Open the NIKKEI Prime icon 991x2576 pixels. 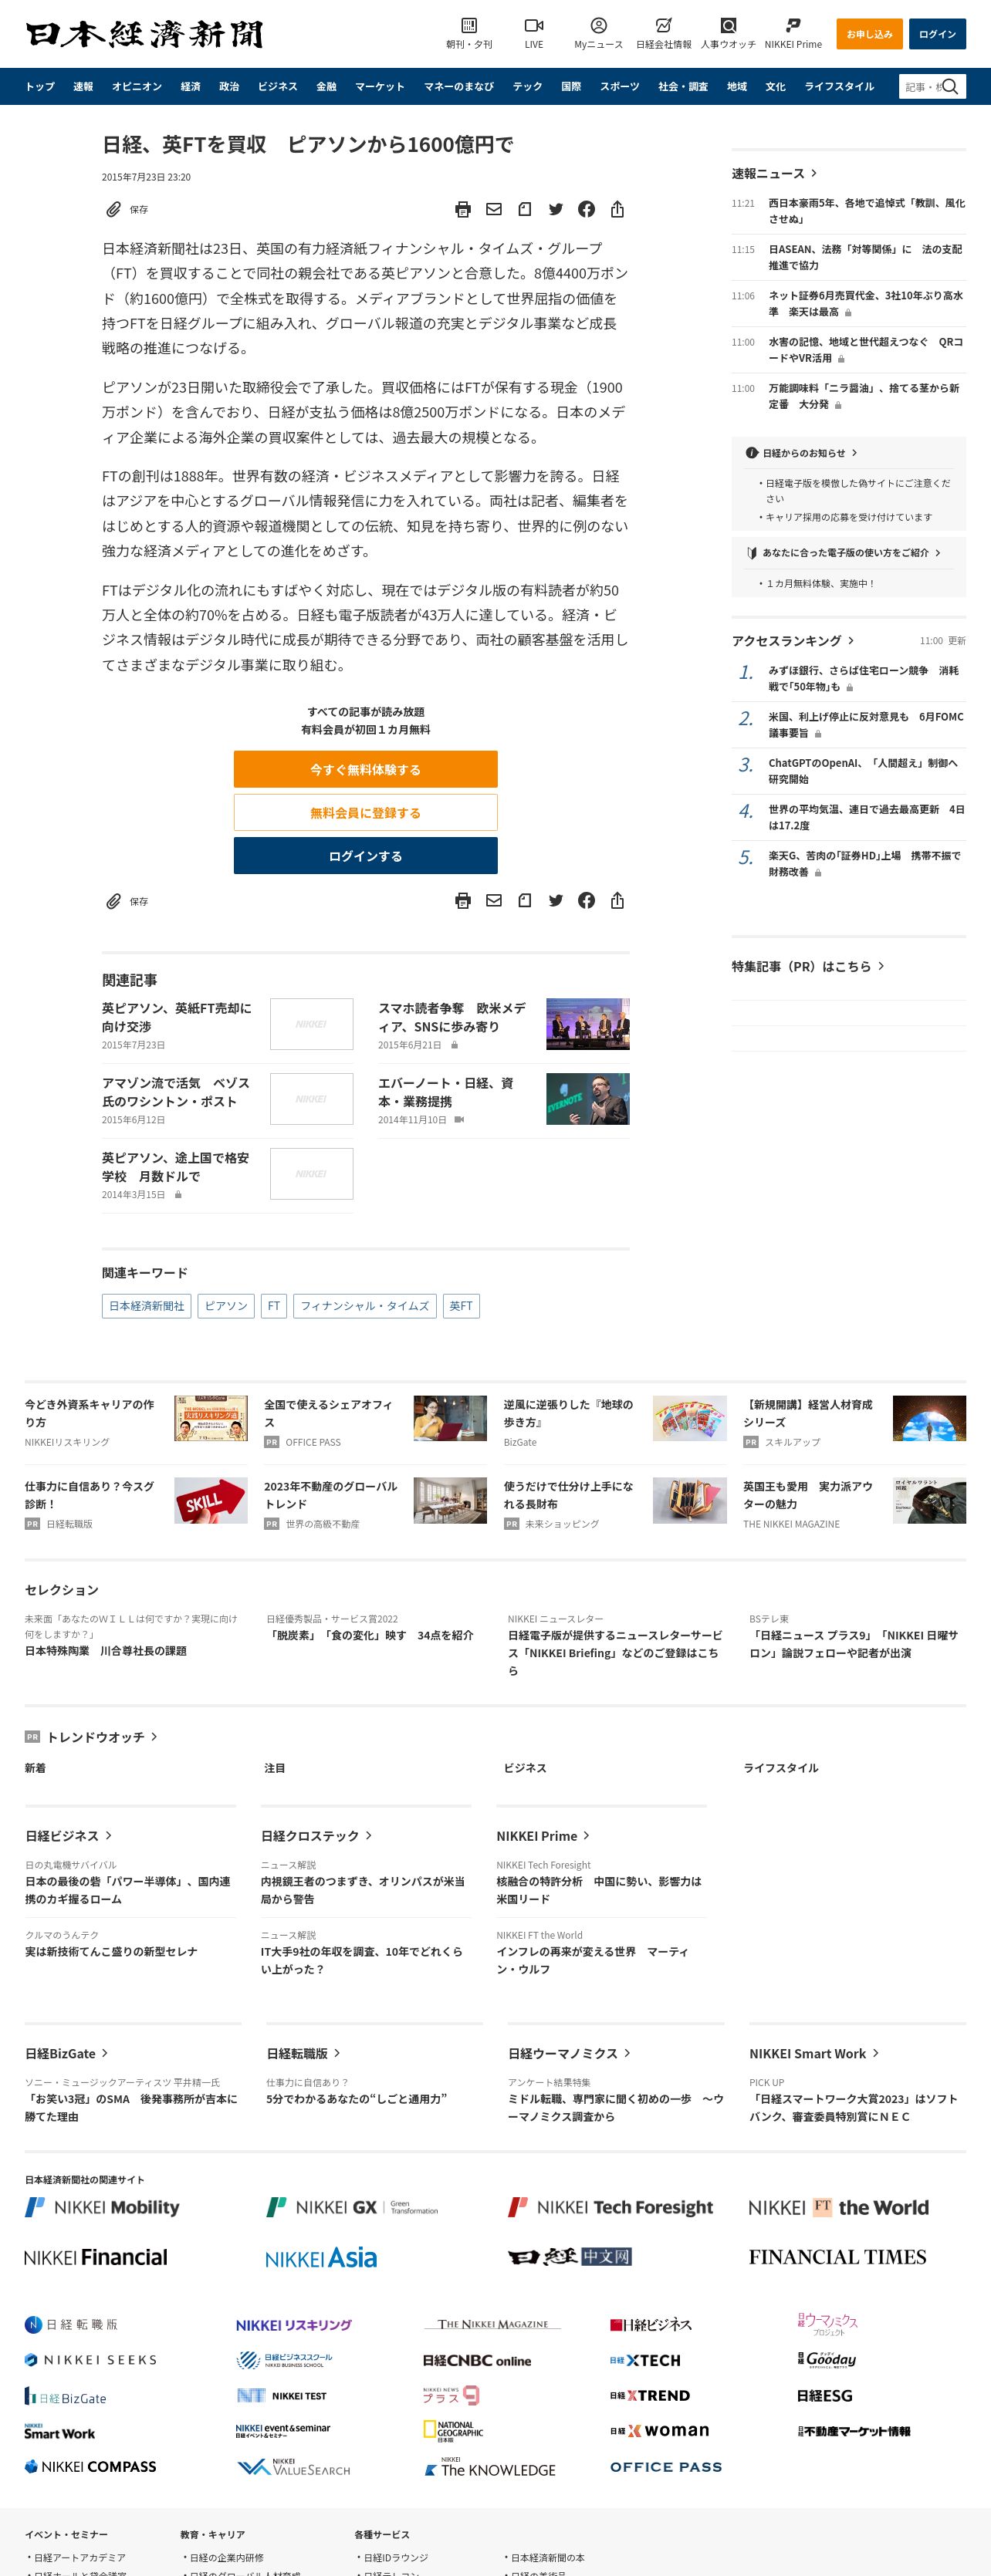[793, 25]
